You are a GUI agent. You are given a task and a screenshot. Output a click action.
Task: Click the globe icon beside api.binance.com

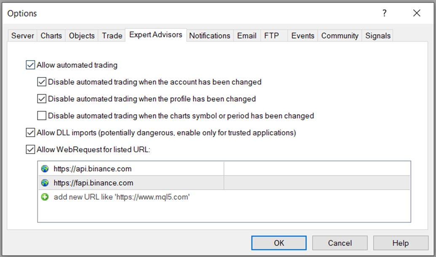tap(45, 169)
